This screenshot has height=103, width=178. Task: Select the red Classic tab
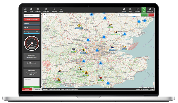(x=27, y=90)
